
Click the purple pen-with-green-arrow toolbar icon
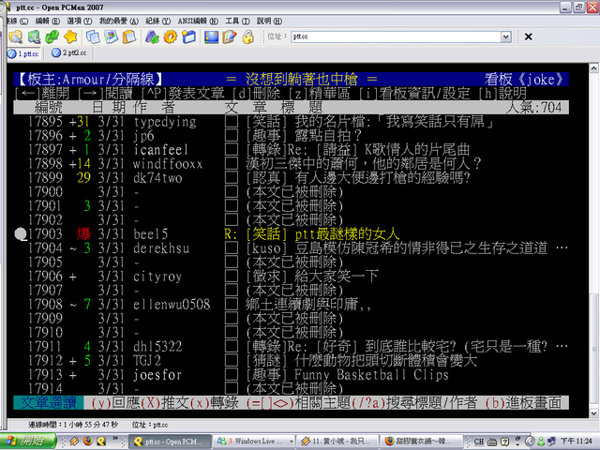click(x=152, y=37)
